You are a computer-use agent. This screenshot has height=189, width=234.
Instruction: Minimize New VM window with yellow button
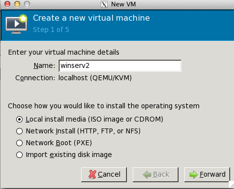17,4
